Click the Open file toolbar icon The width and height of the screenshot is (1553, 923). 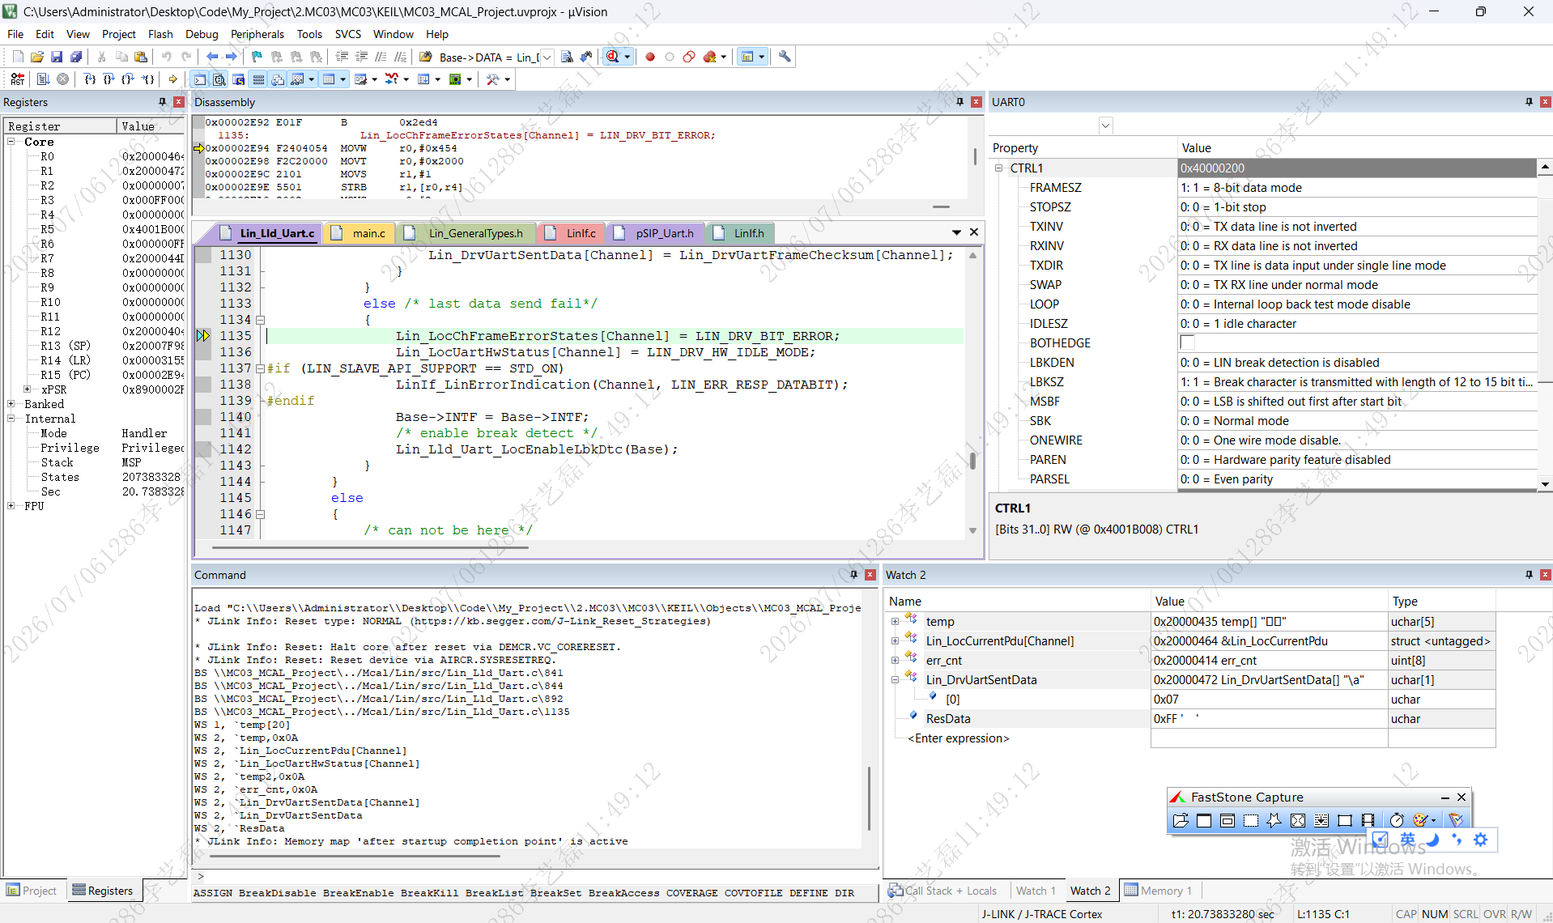(x=37, y=57)
